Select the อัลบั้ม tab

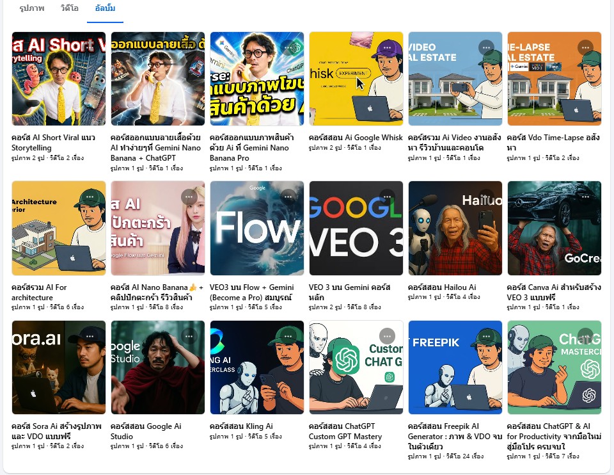[x=105, y=8]
